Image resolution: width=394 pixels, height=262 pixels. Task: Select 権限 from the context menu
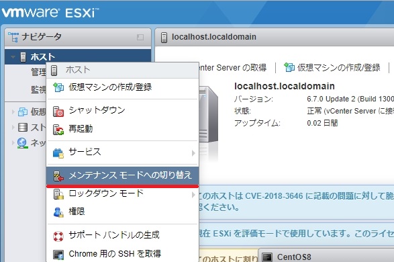[123, 212]
